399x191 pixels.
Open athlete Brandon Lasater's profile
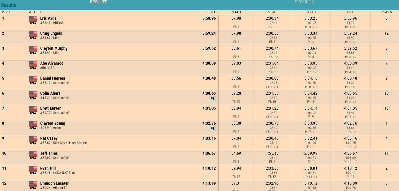click(54, 183)
